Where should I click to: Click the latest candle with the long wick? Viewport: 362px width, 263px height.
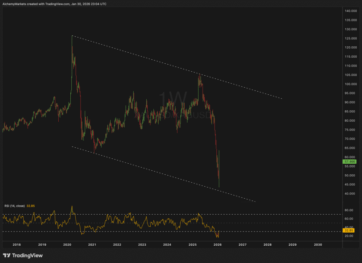pyautogui.click(x=219, y=170)
